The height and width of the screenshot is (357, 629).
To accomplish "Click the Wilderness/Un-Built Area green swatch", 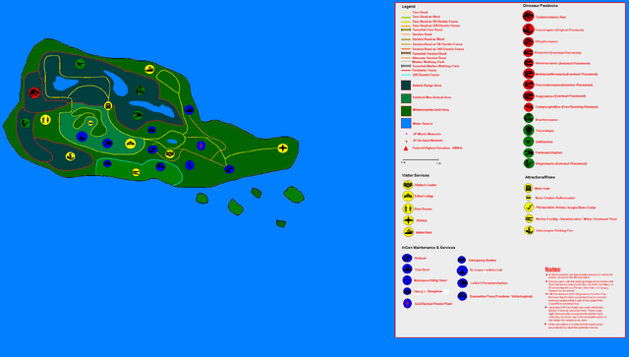I will (406, 110).
